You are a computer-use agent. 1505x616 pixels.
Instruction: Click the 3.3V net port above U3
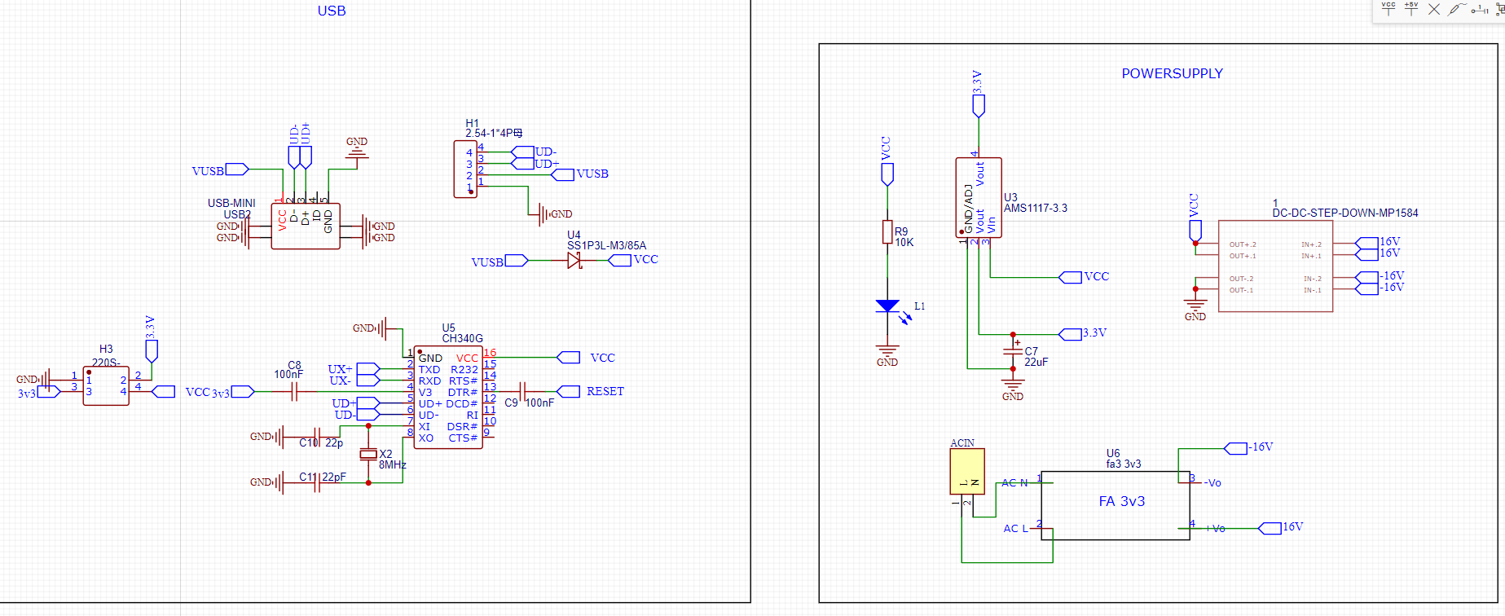pos(979,94)
